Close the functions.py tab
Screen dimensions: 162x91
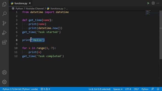tap(30, 3)
